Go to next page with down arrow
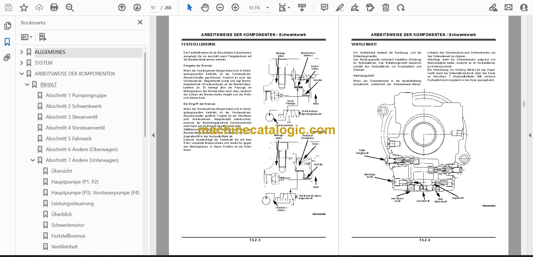The image size is (533, 257). [x=137, y=7]
